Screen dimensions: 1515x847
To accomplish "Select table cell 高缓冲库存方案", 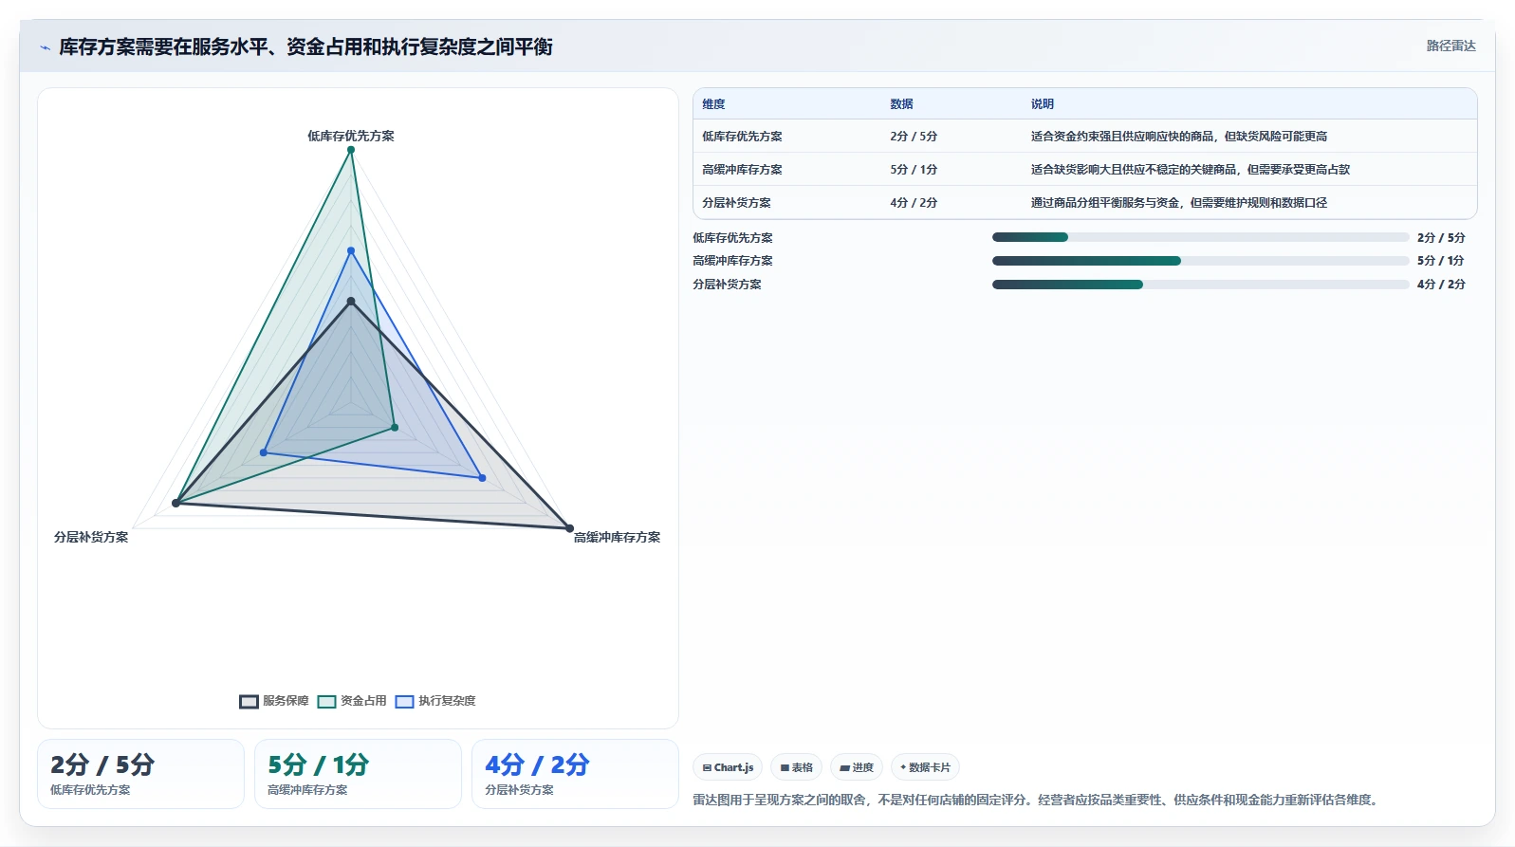I will pos(742,170).
